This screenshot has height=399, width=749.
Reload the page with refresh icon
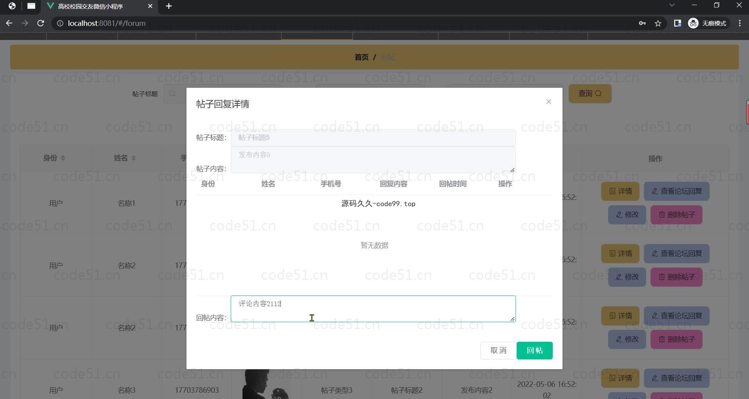click(40, 23)
